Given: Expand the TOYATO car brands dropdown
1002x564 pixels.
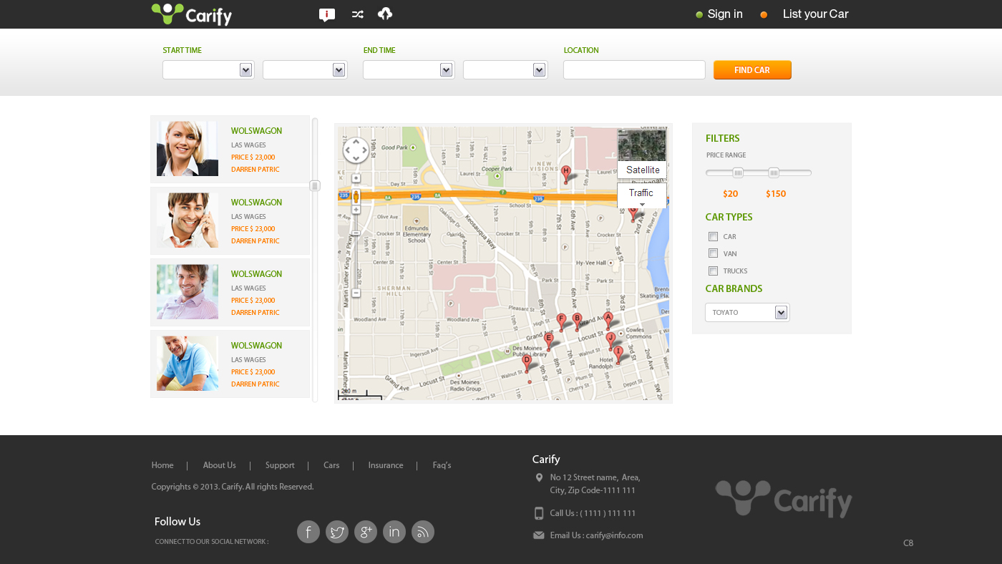Looking at the screenshot, I should [x=747, y=313].
